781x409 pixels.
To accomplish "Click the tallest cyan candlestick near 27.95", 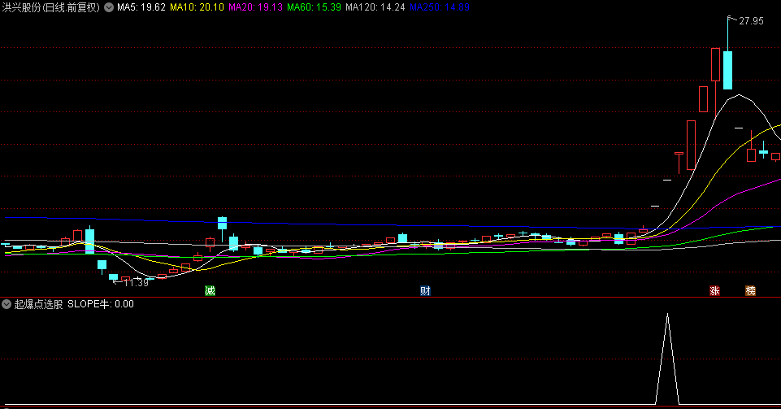I will click(x=728, y=70).
